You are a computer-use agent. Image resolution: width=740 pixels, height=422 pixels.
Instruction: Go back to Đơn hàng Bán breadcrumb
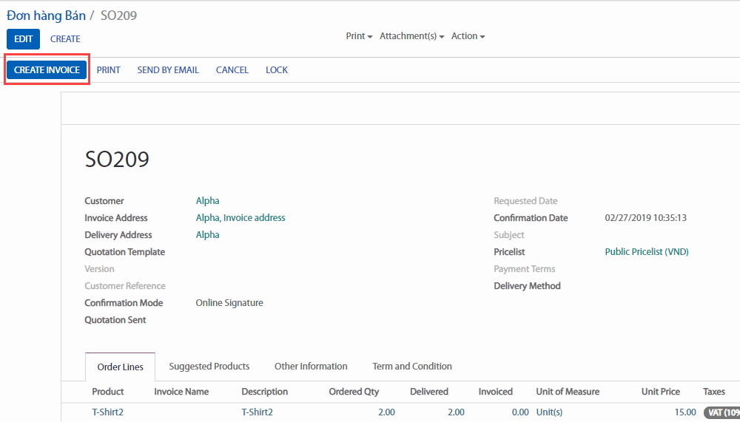(46, 16)
